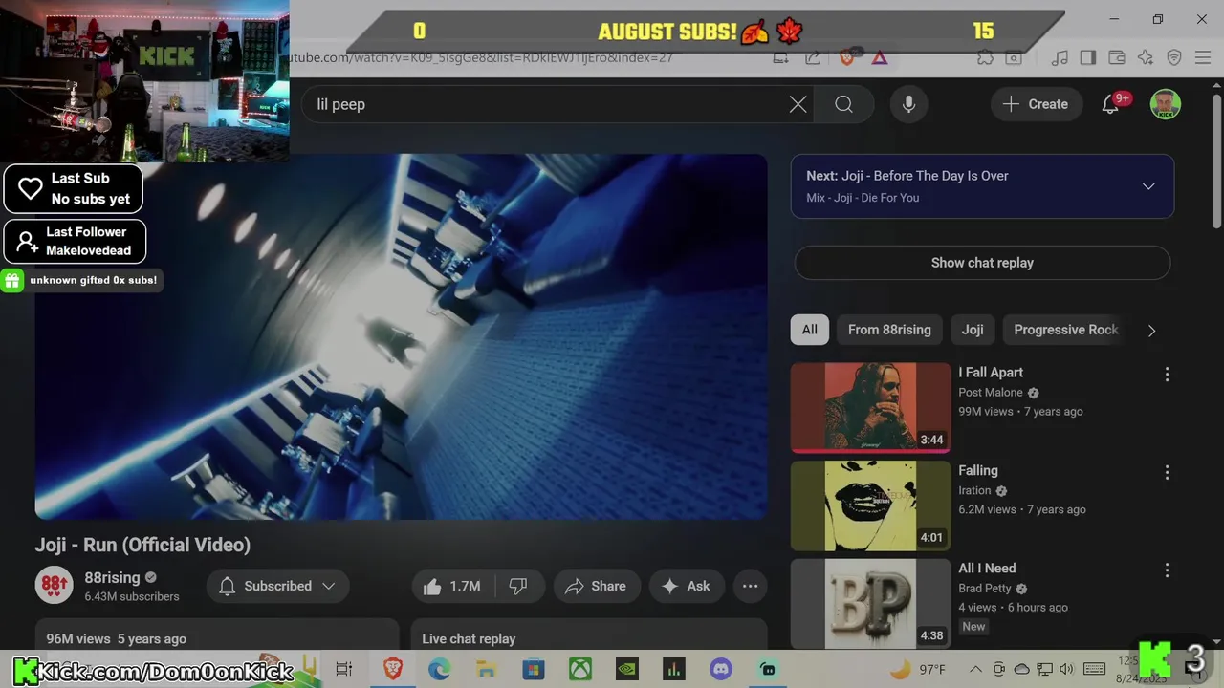This screenshot has width=1224, height=688.
Task: Open Brave playlist music note icon
Action: (x=1060, y=57)
